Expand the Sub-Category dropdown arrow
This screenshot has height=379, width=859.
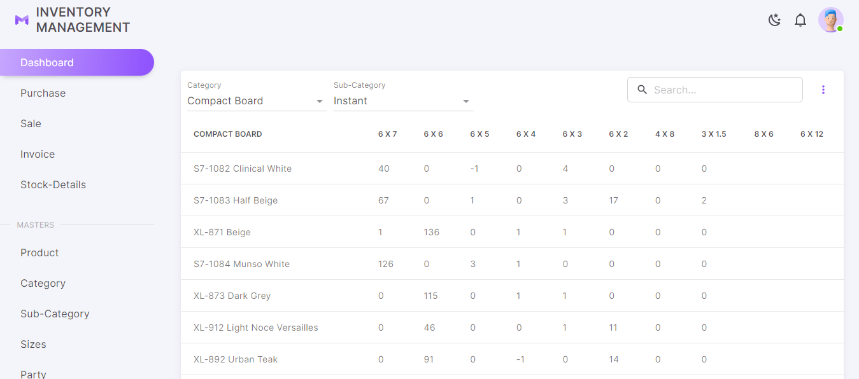pos(466,101)
